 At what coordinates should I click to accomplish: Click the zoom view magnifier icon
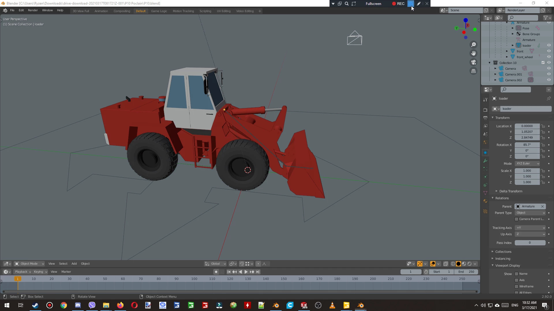(x=473, y=45)
